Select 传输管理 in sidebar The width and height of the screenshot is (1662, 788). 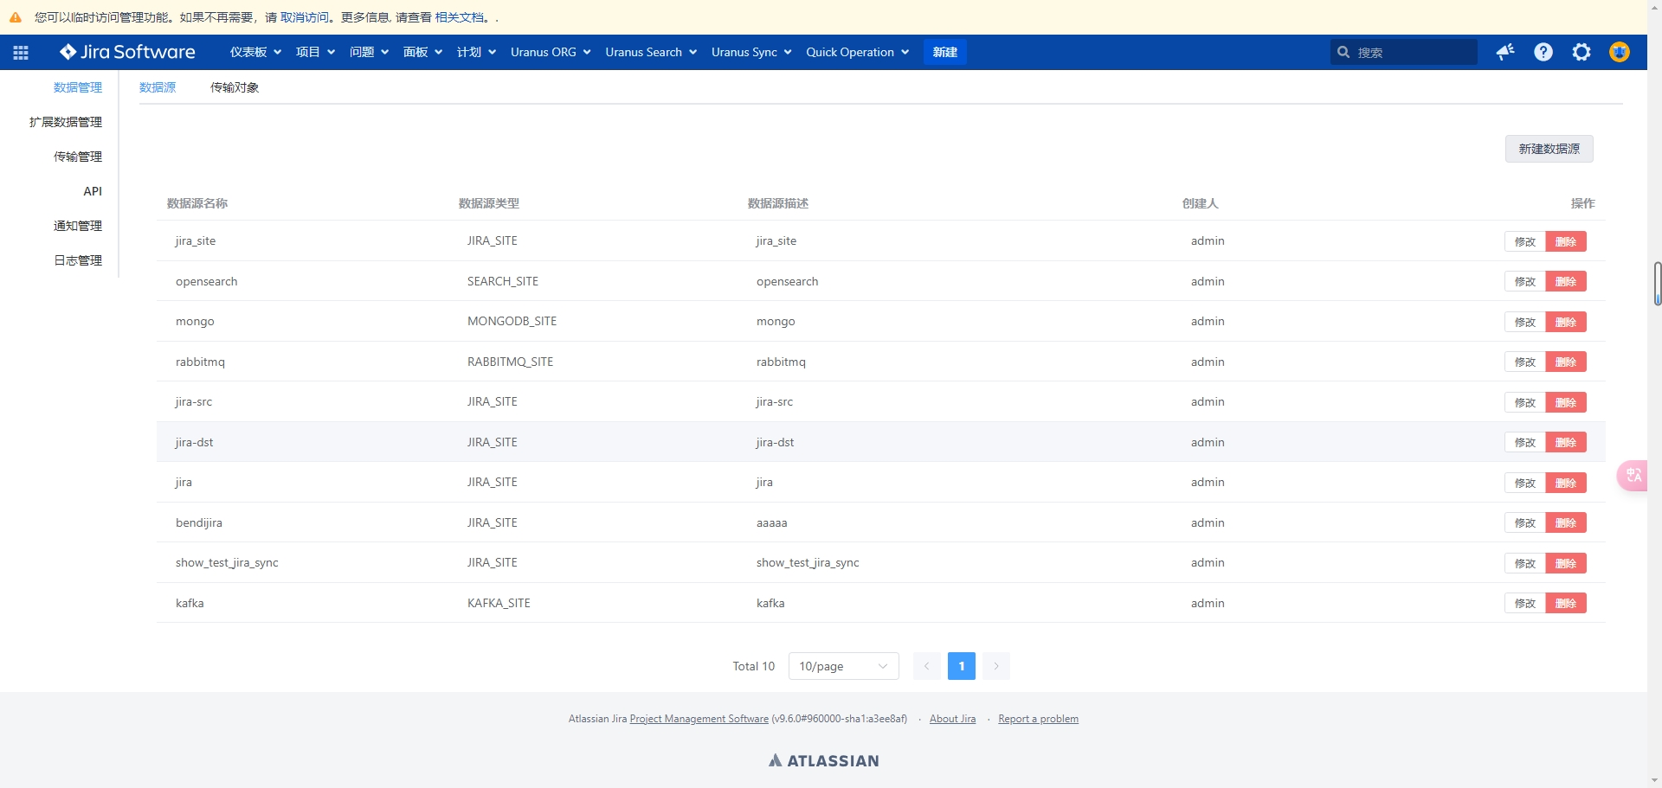pyautogui.click(x=78, y=157)
